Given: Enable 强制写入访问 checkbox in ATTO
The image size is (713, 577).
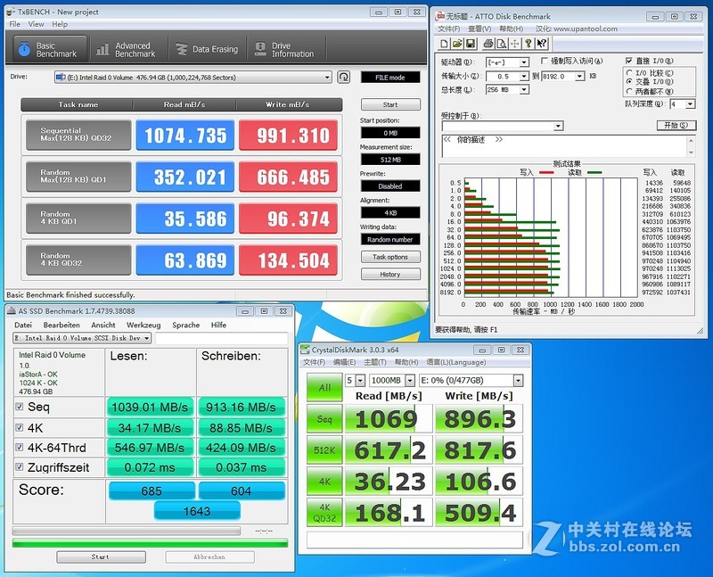Looking at the screenshot, I should pyautogui.click(x=544, y=60).
